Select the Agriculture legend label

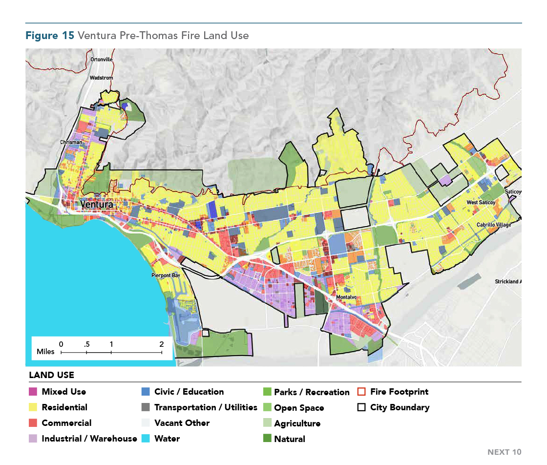297,423
